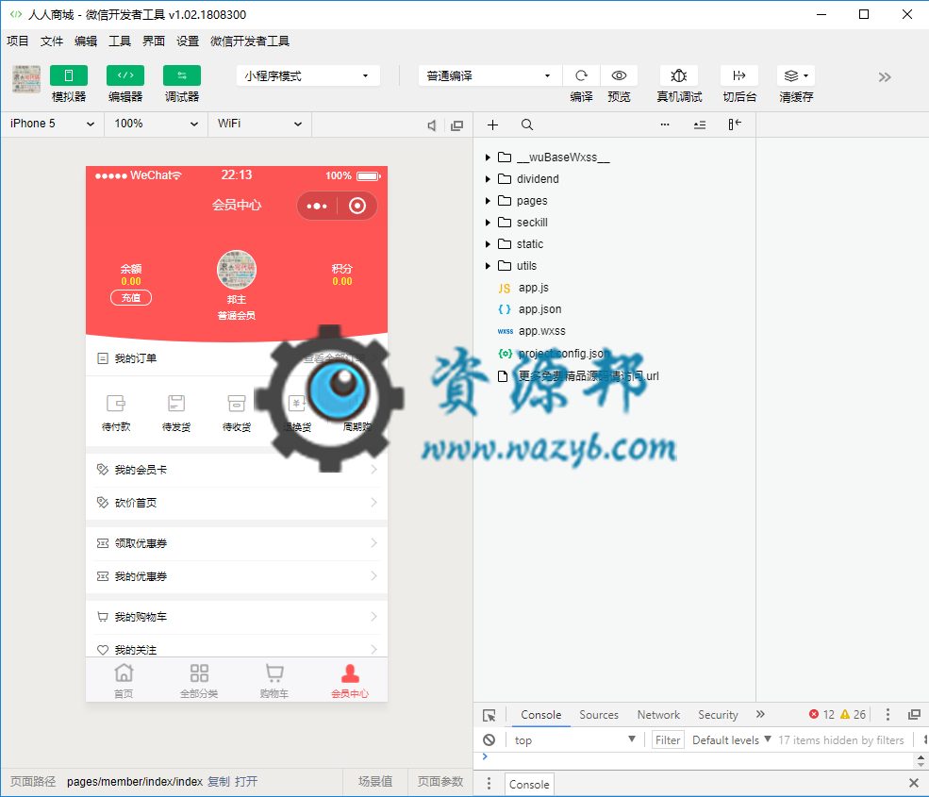Image resolution: width=929 pixels, height=797 pixels.
Task: Click the clear console icon
Action: (489, 739)
